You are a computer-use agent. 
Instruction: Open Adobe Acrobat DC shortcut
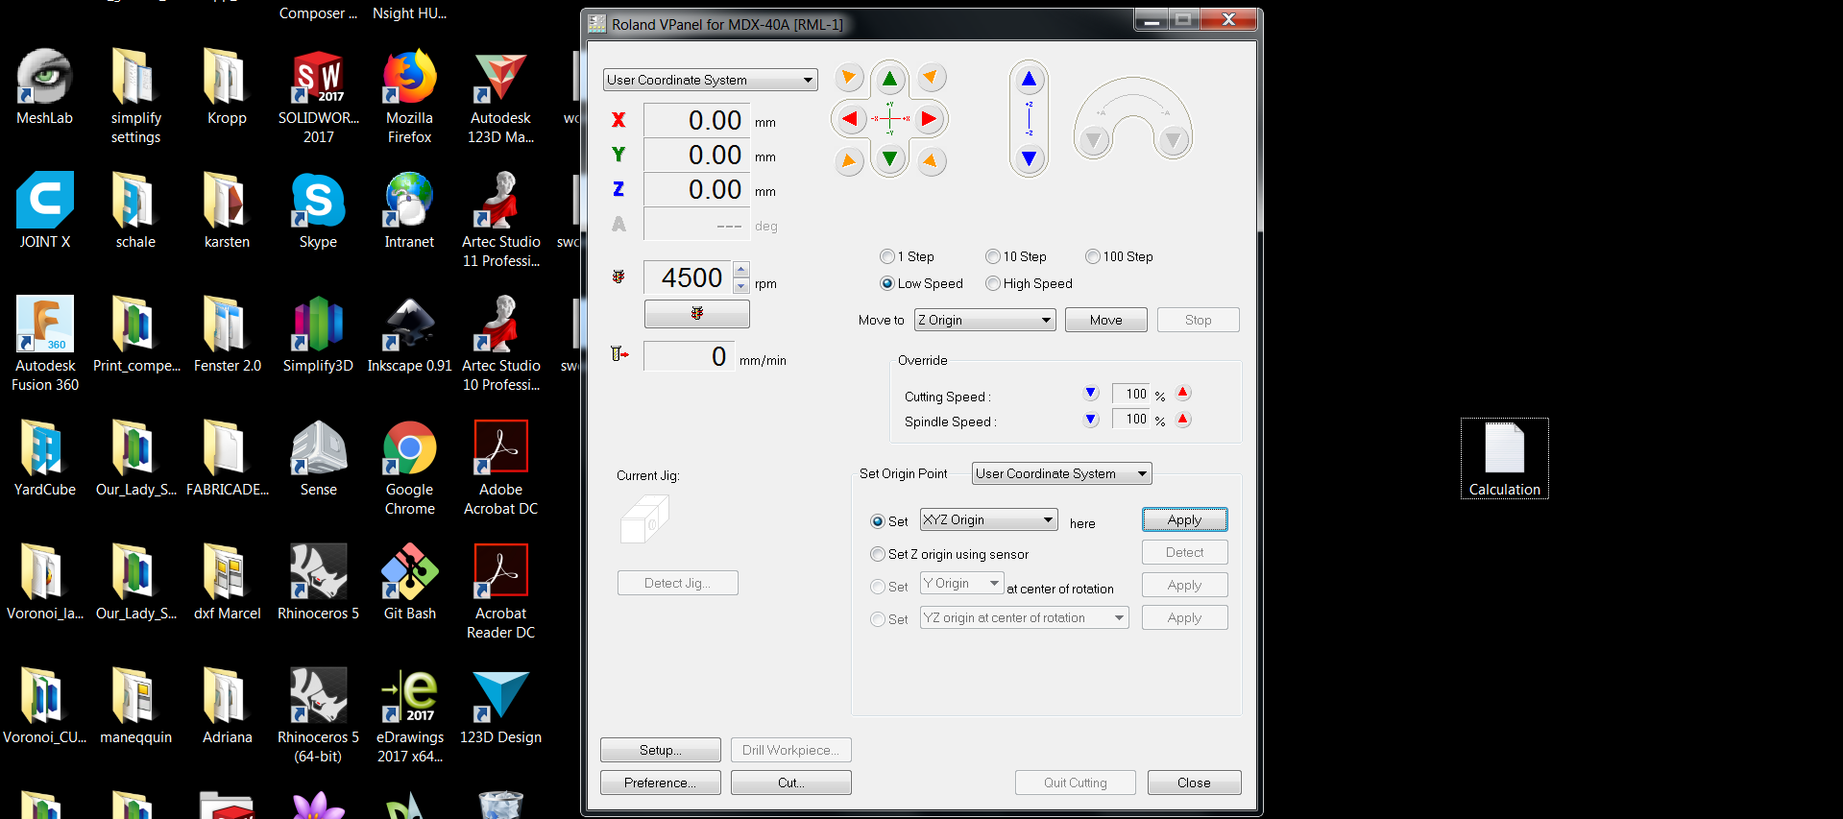pos(501,469)
